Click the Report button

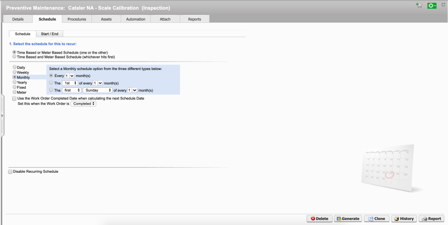coord(431,219)
